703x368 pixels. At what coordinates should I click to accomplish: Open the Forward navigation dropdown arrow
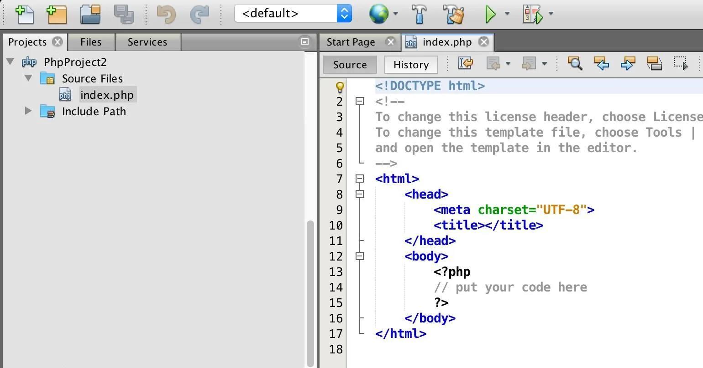(544, 64)
